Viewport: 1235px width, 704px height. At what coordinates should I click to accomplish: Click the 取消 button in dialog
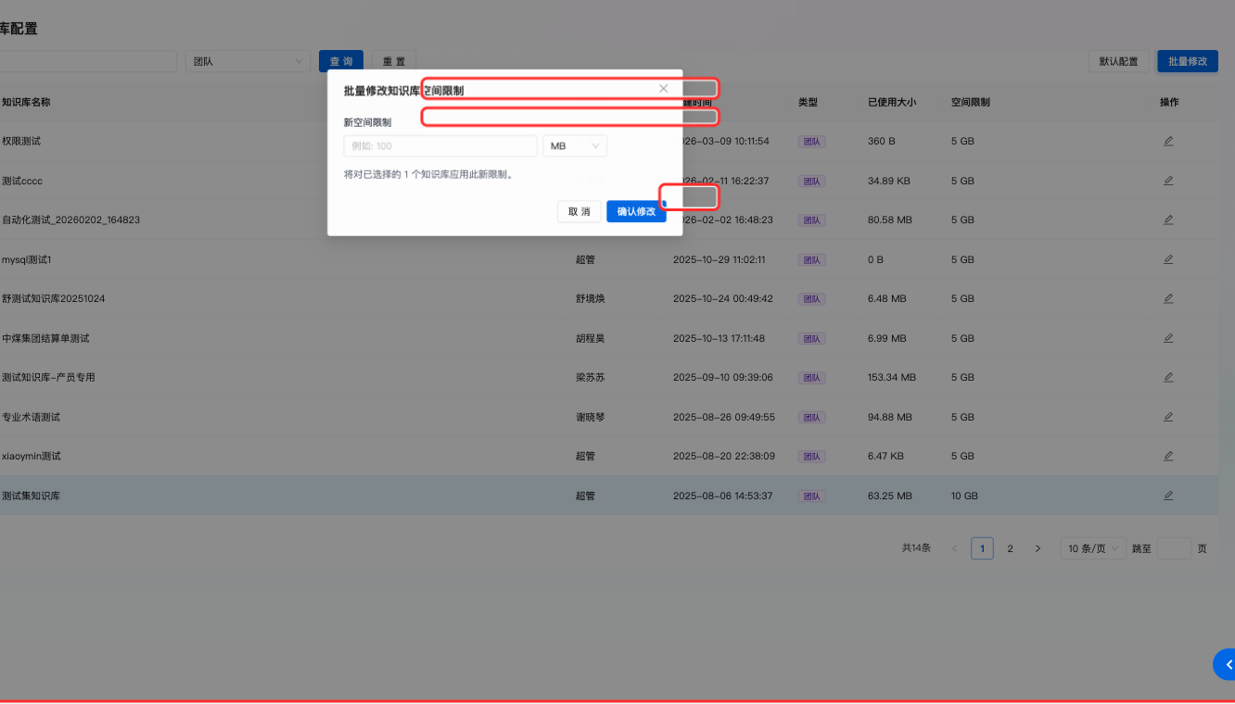579,211
